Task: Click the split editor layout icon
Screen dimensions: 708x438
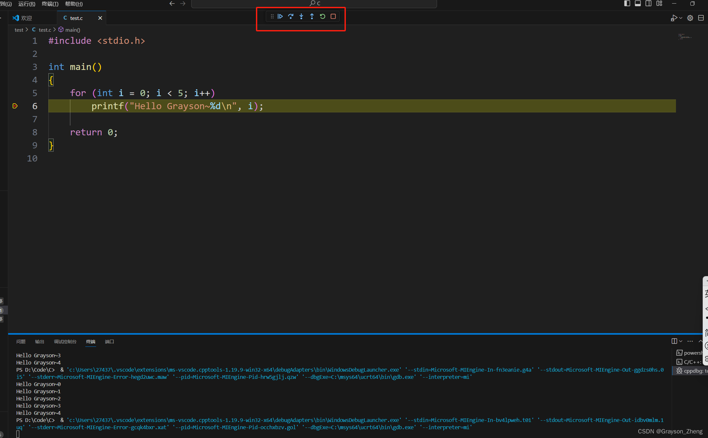Action: [701, 18]
